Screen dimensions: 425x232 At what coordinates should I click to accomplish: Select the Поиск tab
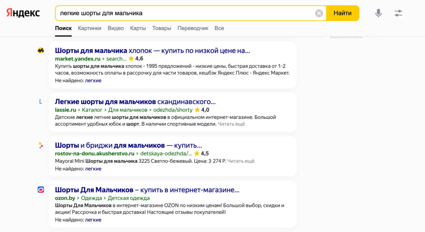point(63,28)
